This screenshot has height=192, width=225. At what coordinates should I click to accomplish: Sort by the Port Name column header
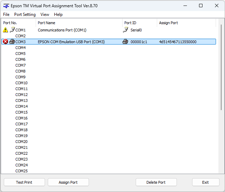[x=79, y=23]
